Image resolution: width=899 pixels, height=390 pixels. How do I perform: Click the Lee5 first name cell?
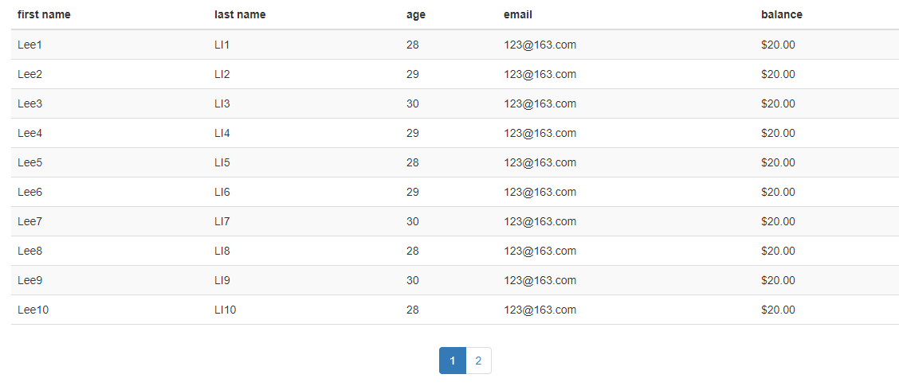pos(29,162)
